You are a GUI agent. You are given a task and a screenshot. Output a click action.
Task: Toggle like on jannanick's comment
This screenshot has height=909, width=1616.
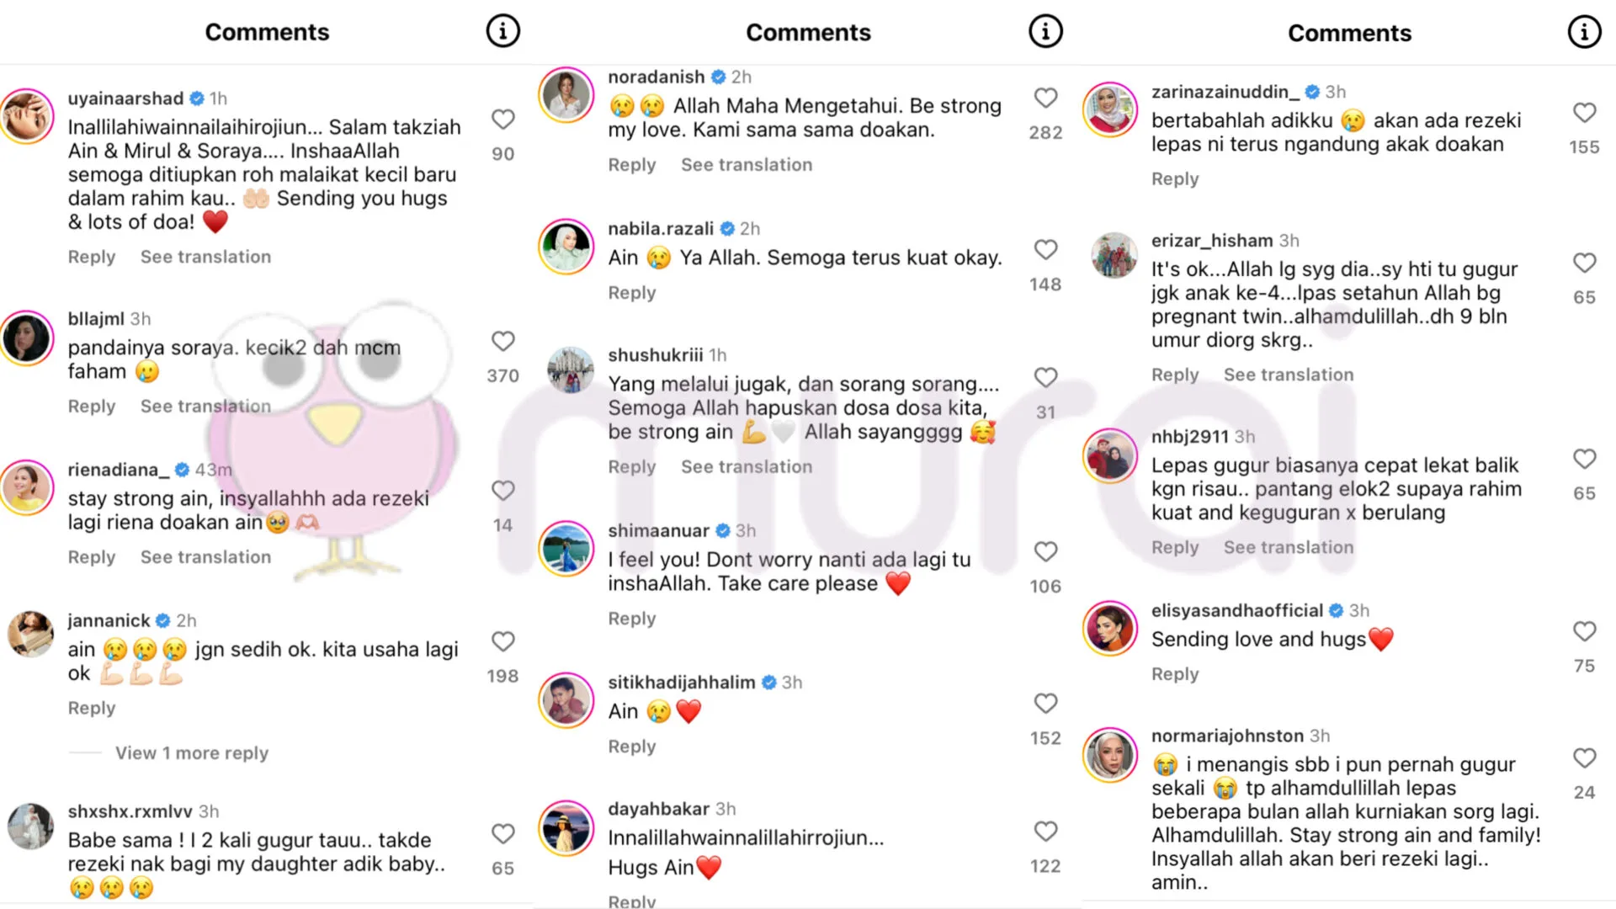point(502,641)
